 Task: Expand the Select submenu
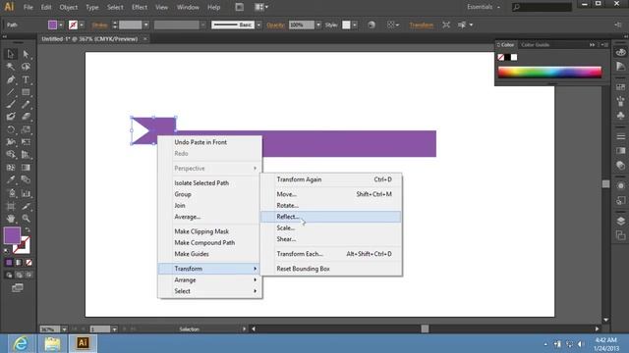click(210, 291)
